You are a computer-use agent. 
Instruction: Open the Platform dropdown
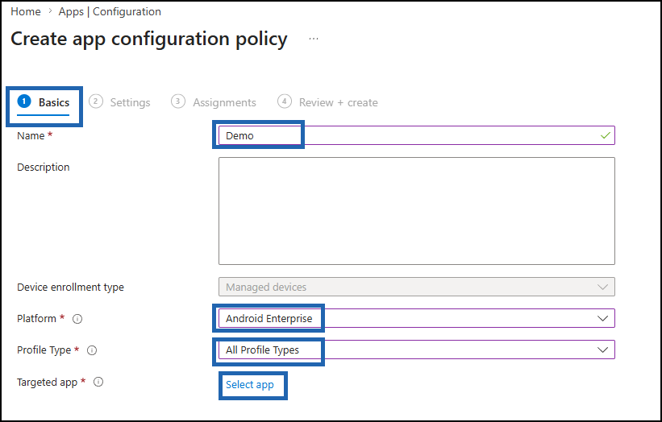point(416,318)
